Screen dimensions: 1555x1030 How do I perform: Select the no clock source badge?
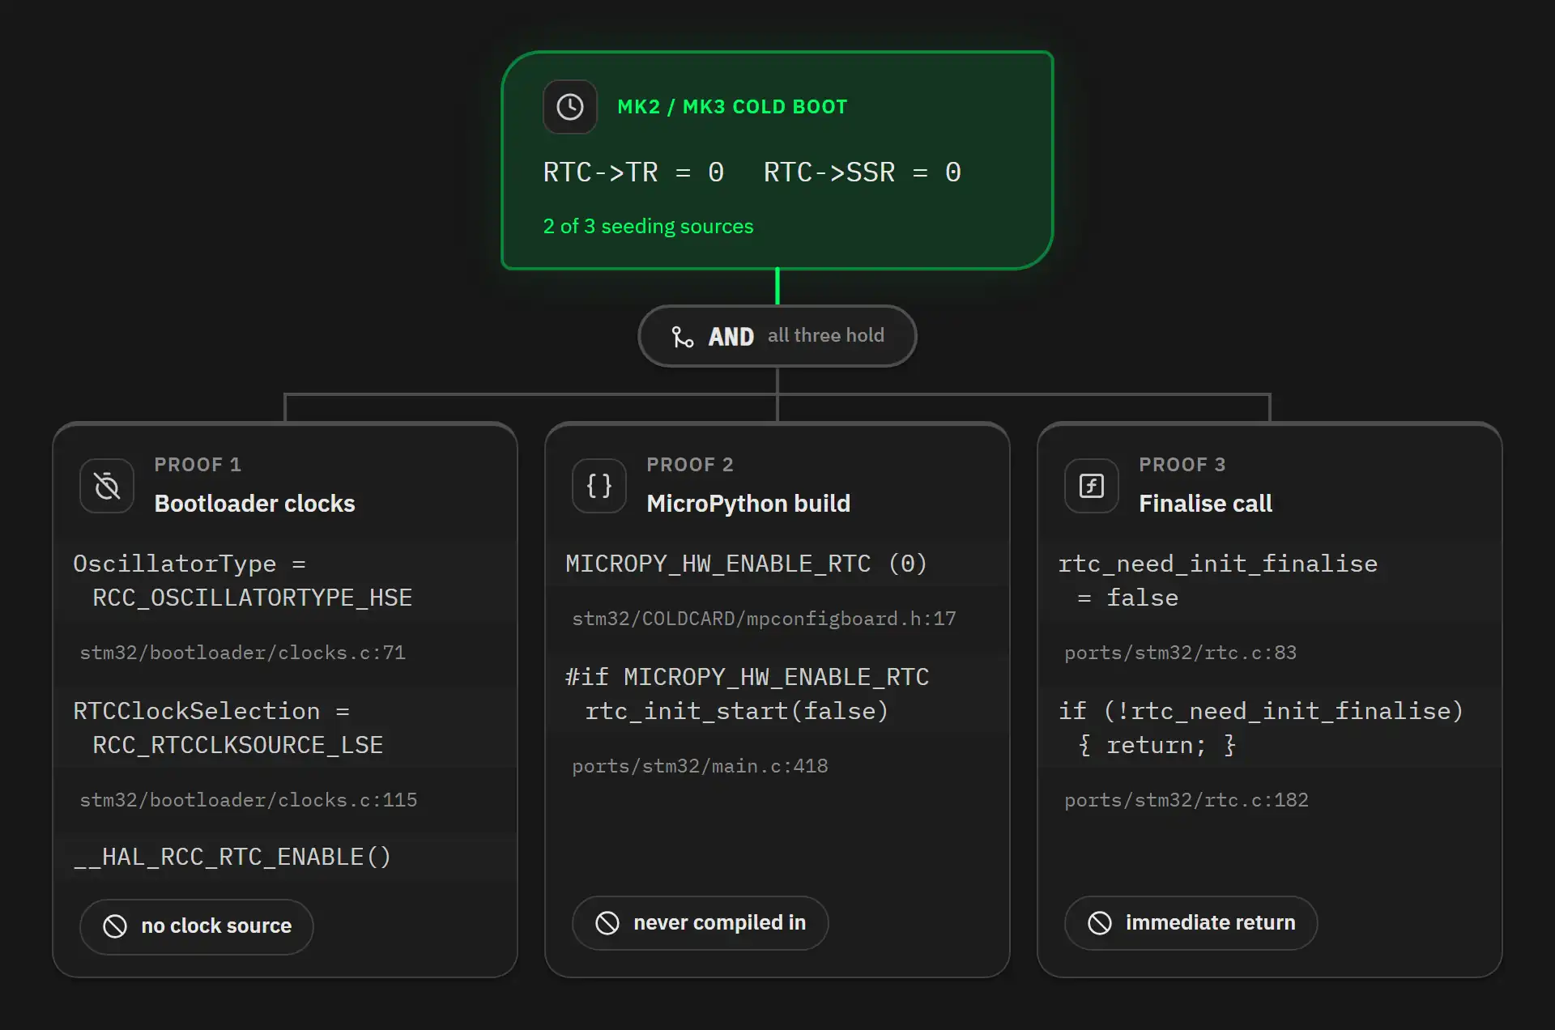(197, 926)
